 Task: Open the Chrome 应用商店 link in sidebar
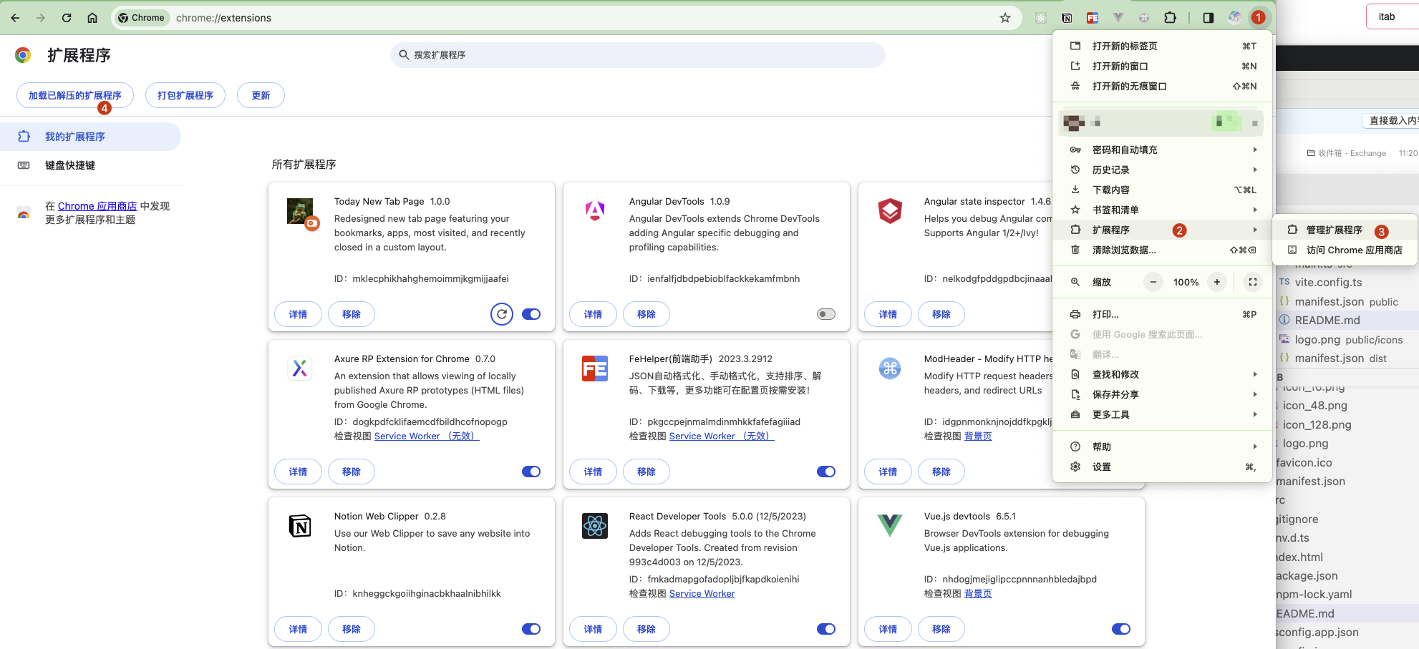97,206
